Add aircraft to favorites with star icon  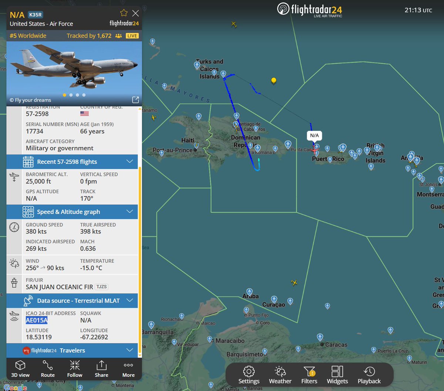[124, 13]
